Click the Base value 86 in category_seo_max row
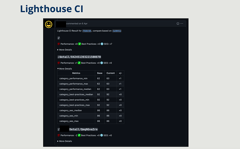Image resolution: width=240 pixels, height=149 pixels. pos(98,121)
